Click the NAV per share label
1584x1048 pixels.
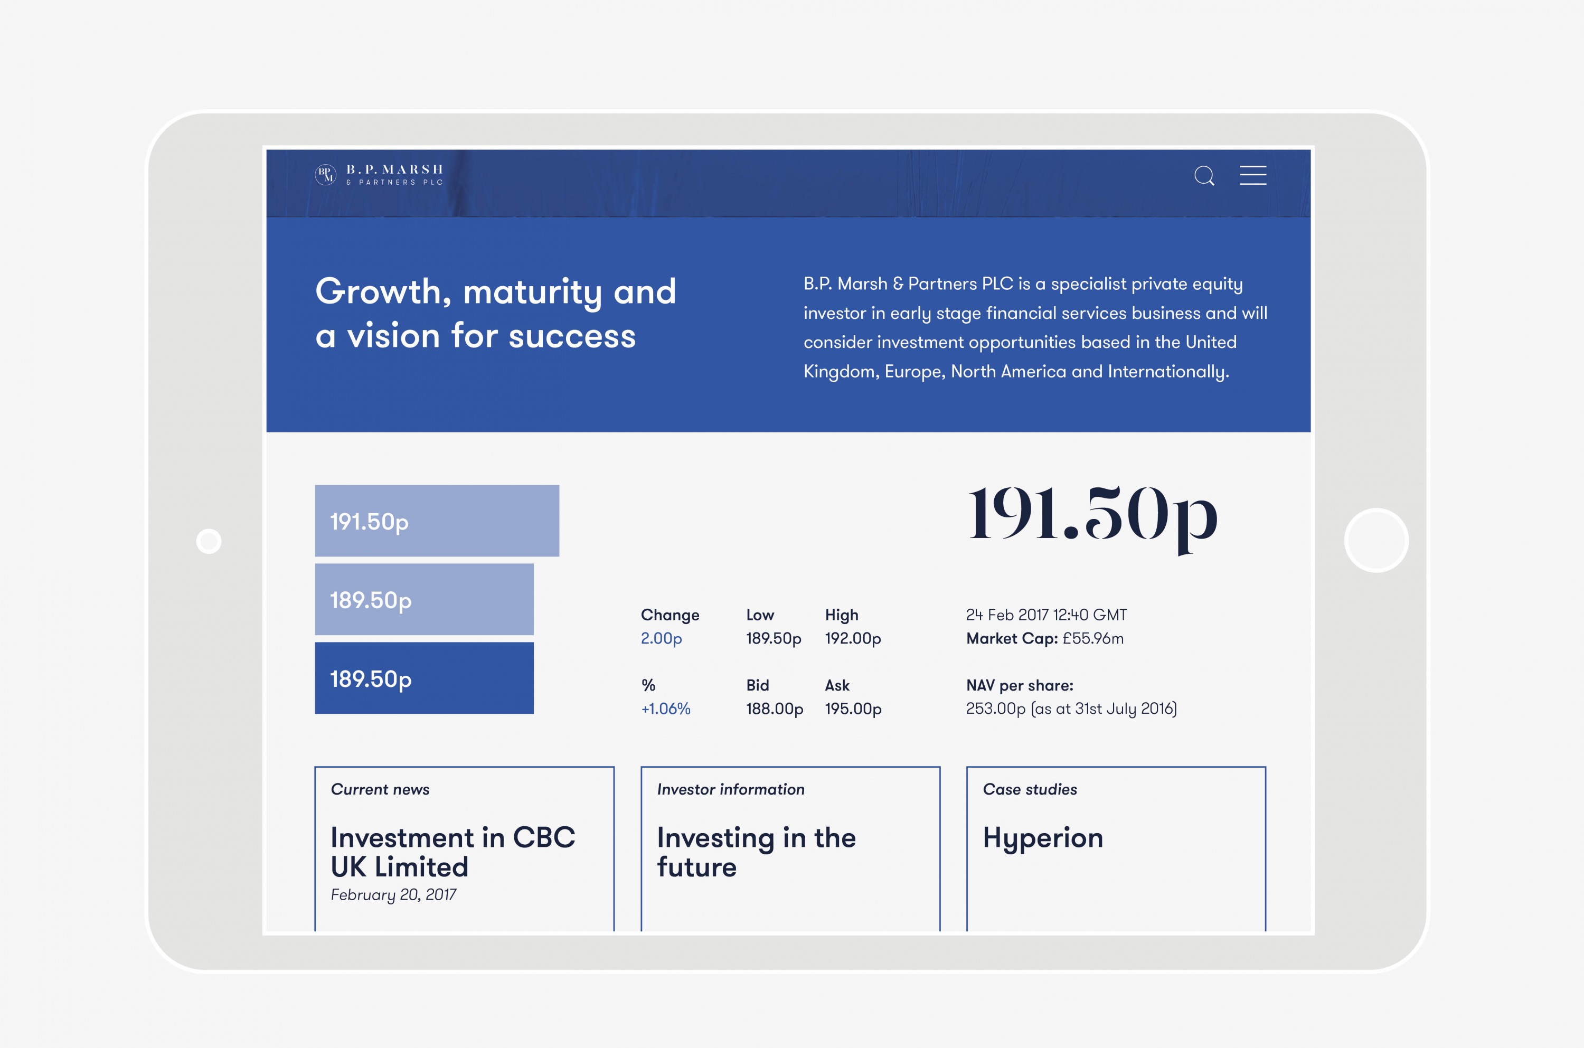(1019, 685)
